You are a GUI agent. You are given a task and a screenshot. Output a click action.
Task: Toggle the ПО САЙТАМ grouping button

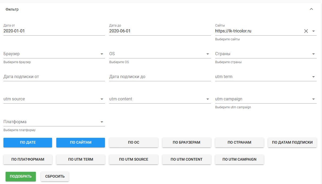tap(80, 142)
